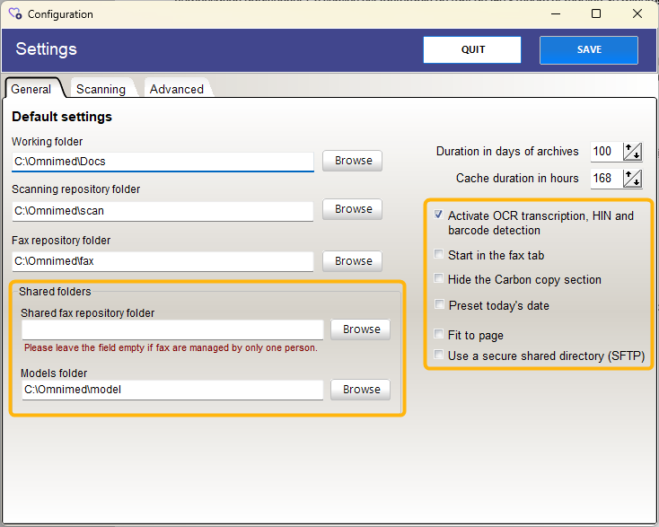Screen dimensions: 659x527
Task: Check Hide the Carbon copy section
Action: coord(438,278)
